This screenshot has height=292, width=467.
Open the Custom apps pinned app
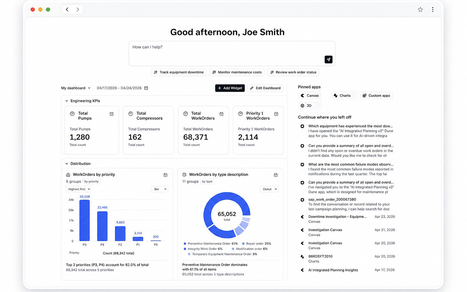pos(377,96)
